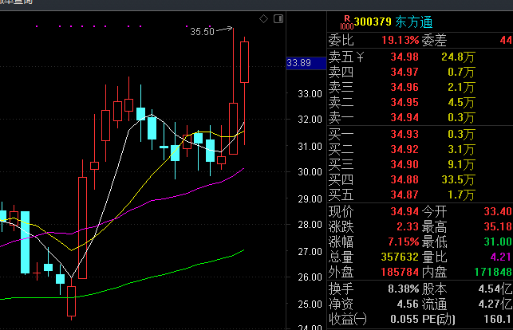
Task: Click the 买四 volume 33.5万
Action: (x=458, y=179)
